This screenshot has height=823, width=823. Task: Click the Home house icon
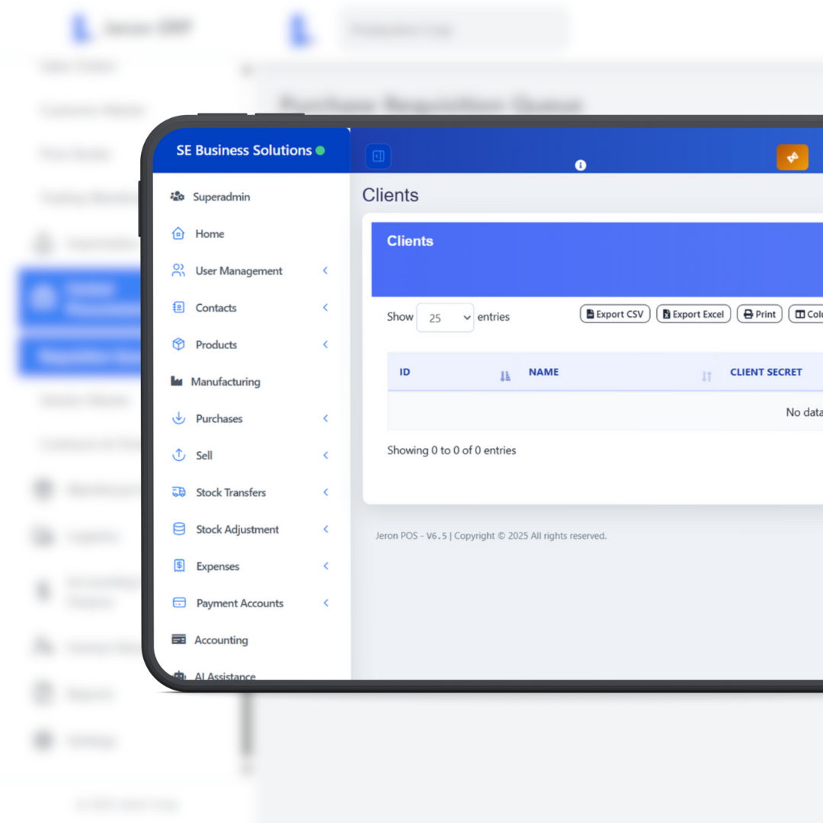click(x=178, y=234)
